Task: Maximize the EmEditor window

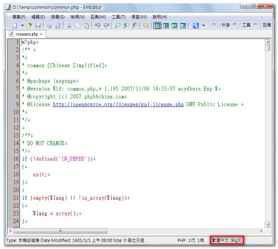Action: [253, 6]
